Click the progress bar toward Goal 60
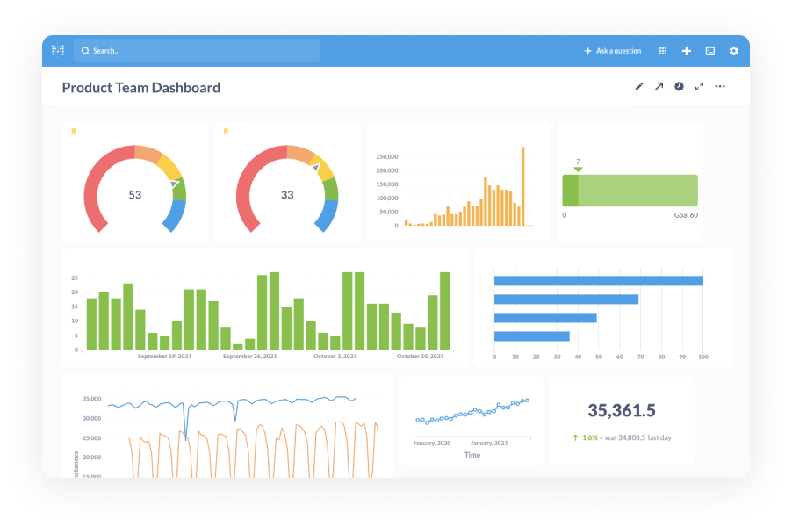 coord(630,189)
